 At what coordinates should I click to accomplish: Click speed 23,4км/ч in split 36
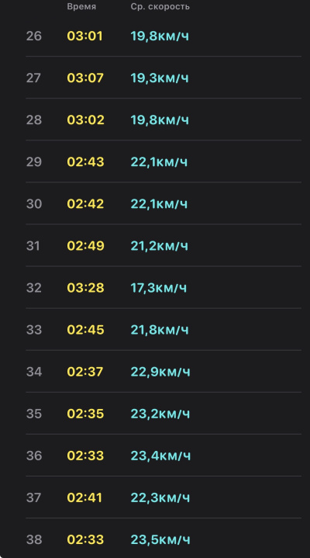coord(160,456)
